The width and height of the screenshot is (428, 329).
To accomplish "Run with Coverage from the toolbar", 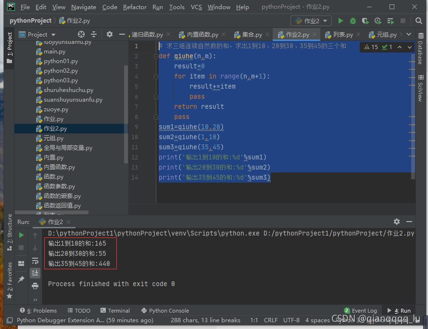I will click(x=365, y=21).
